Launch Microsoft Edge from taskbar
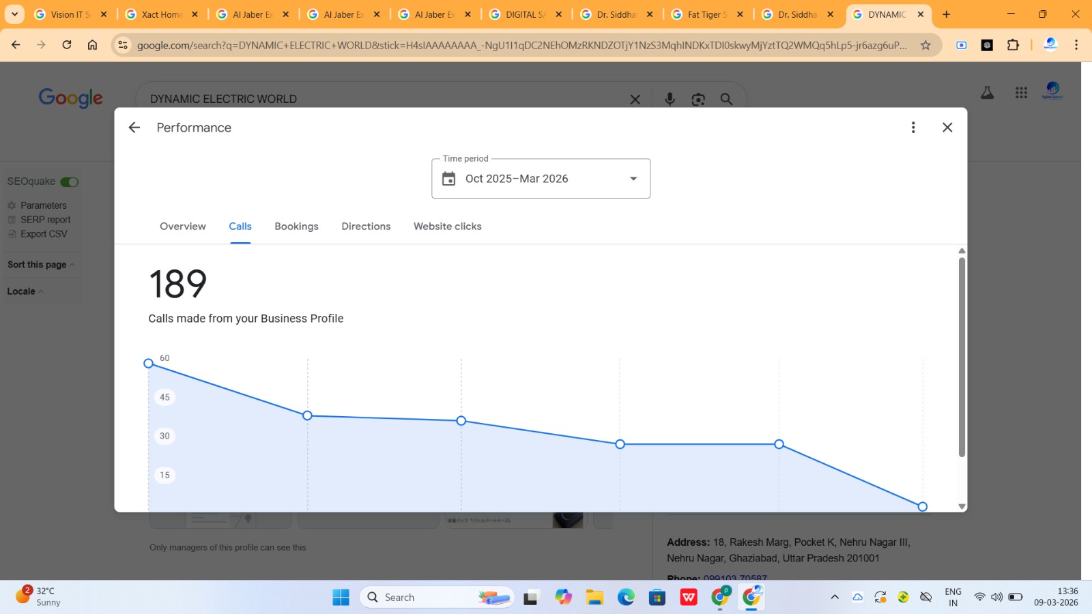This screenshot has width=1092, height=614. [626, 598]
